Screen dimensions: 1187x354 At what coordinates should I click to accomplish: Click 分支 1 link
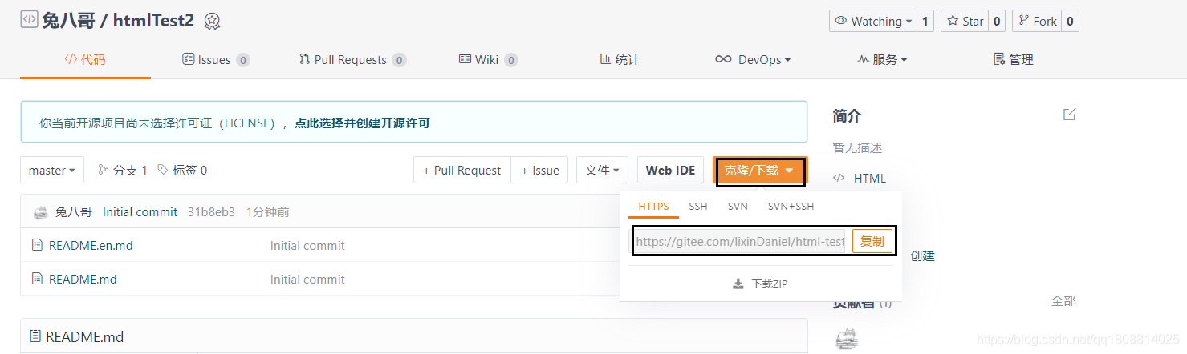click(x=123, y=170)
